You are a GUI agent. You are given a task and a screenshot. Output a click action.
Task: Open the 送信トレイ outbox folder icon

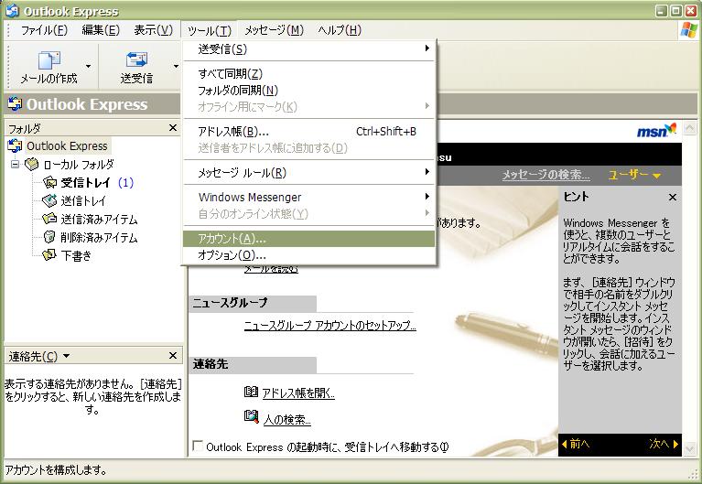click(x=49, y=201)
